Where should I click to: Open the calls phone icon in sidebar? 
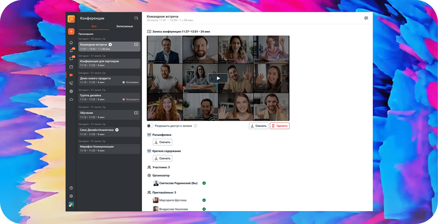(71, 83)
